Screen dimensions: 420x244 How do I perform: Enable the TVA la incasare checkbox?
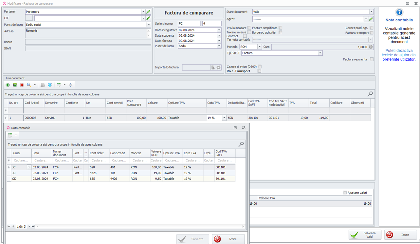point(249,28)
